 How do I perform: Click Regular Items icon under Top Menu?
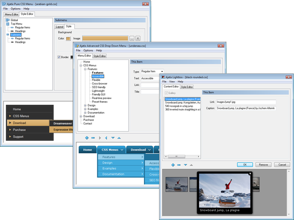[x=12, y=27]
